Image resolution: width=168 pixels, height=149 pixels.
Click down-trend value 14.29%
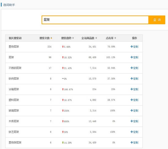coord(68,143)
